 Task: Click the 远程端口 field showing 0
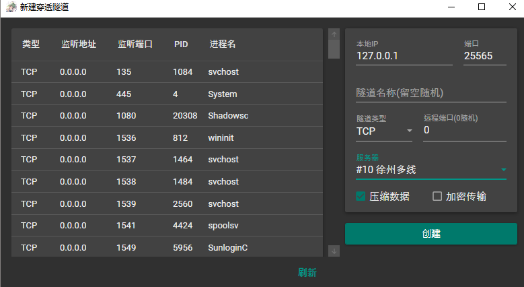click(x=465, y=130)
